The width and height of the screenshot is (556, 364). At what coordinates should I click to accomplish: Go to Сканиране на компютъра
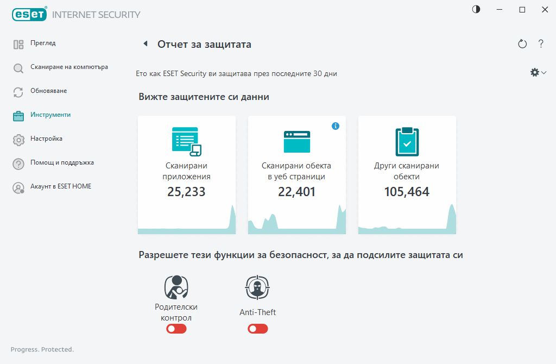coord(69,67)
